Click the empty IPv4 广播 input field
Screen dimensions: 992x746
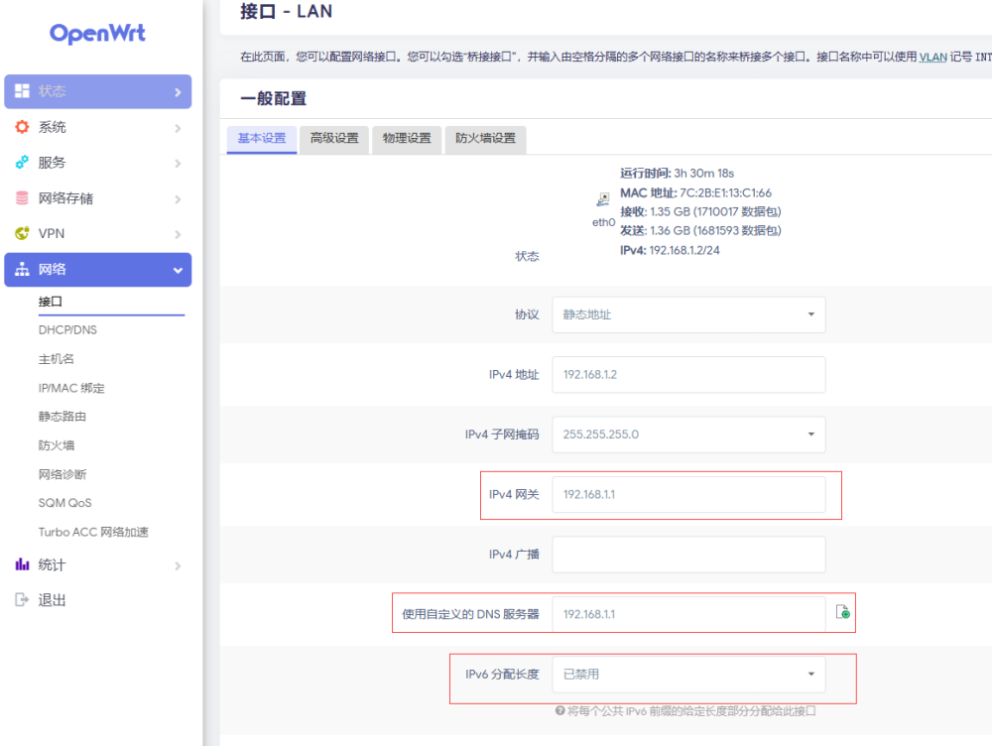point(688,555)
